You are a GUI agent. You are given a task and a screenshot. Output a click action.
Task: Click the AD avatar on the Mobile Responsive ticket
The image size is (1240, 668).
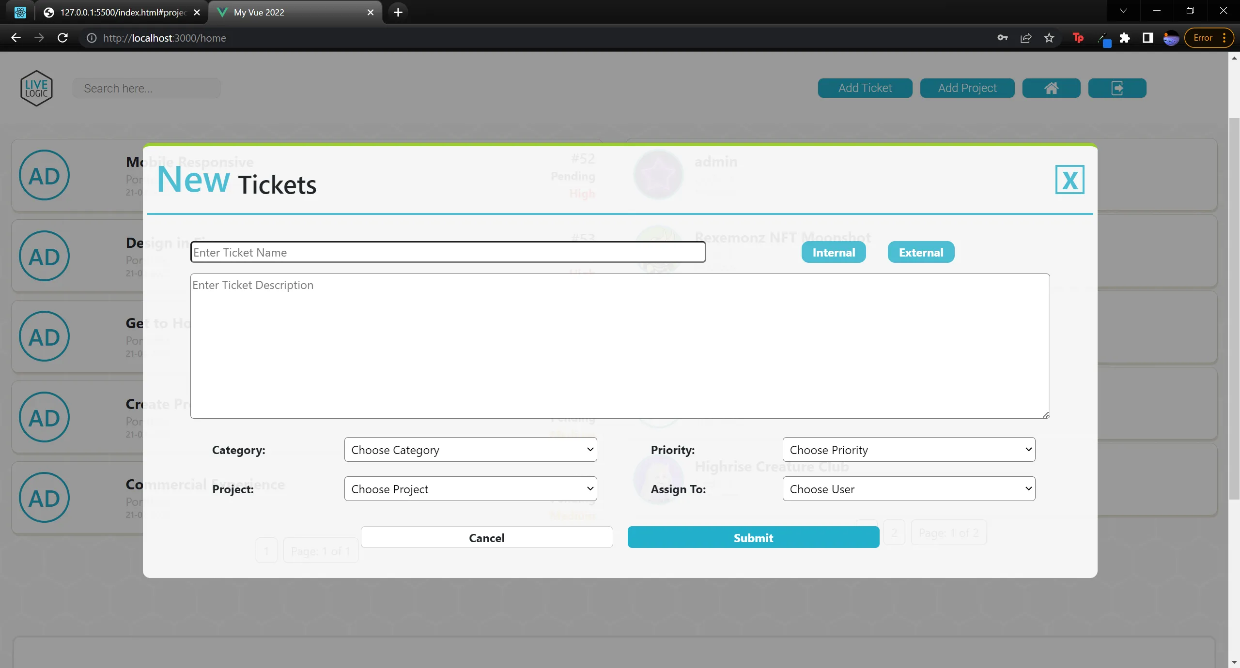point(44,175)
